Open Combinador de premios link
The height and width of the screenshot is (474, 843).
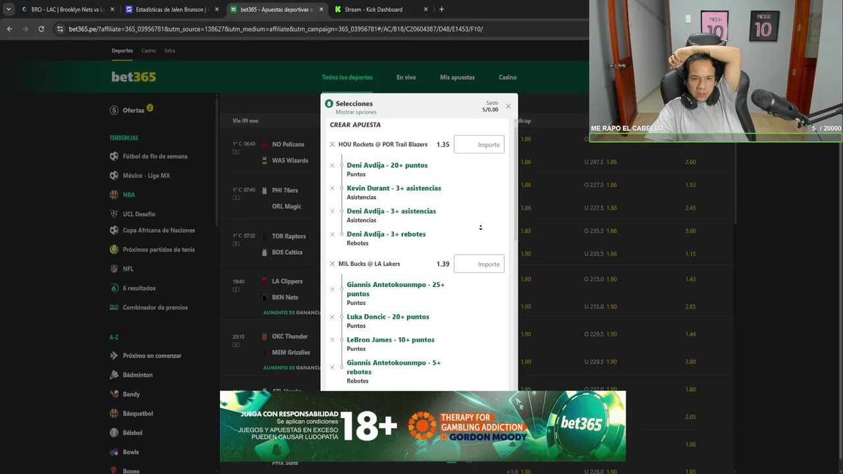[155, 307]
